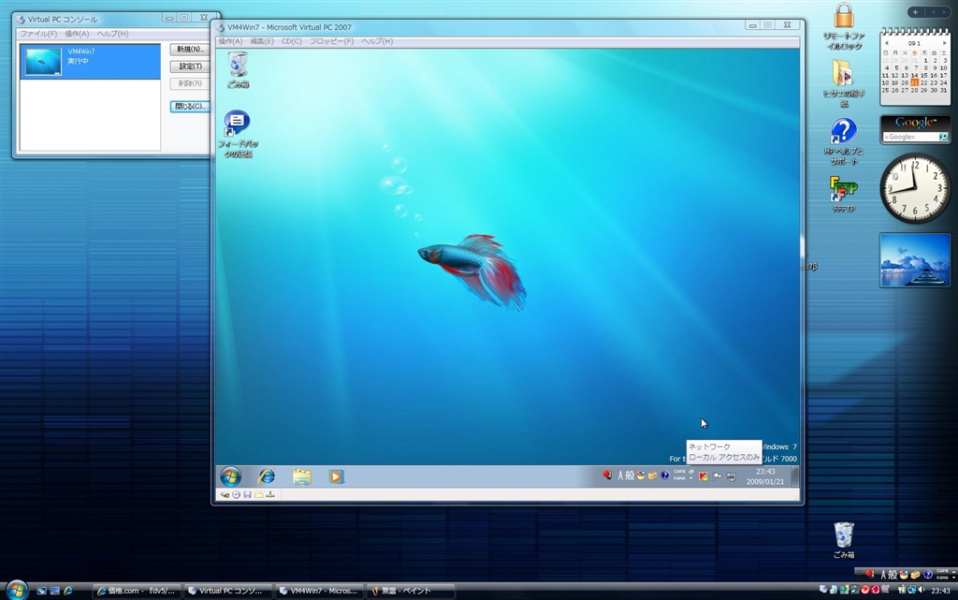Click guest tray network icon
Image resolution: width=958 pixels, height=600 pixels.
tap(731, 476)
